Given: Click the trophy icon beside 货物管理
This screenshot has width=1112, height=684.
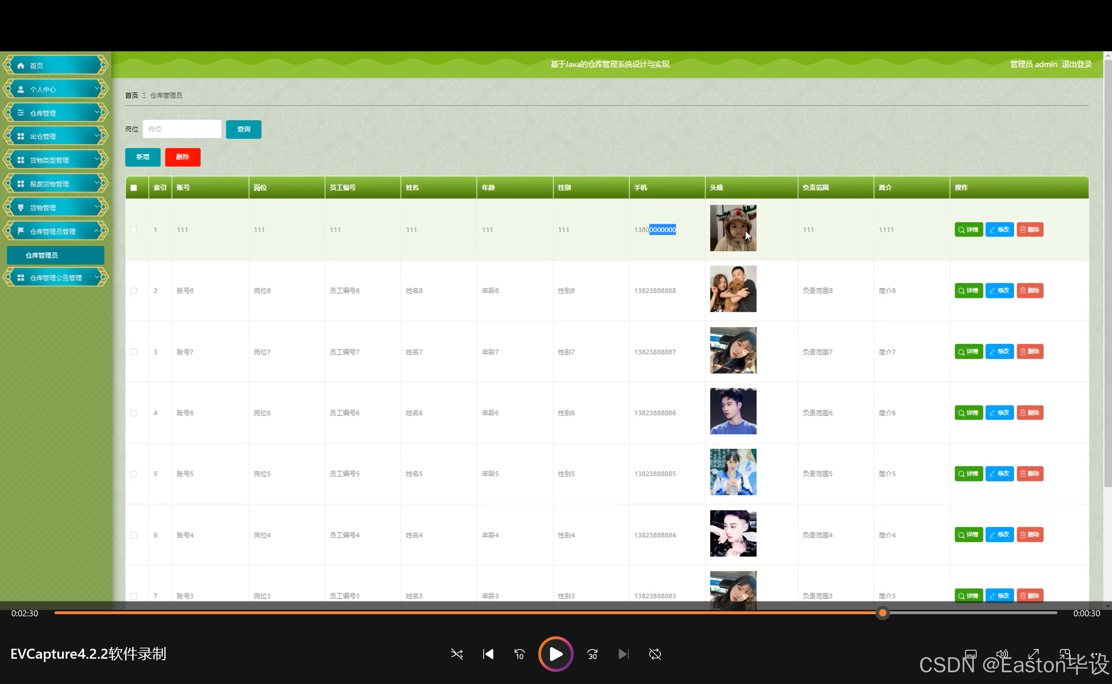Looking at the screenshot, I should click(21, 207).
